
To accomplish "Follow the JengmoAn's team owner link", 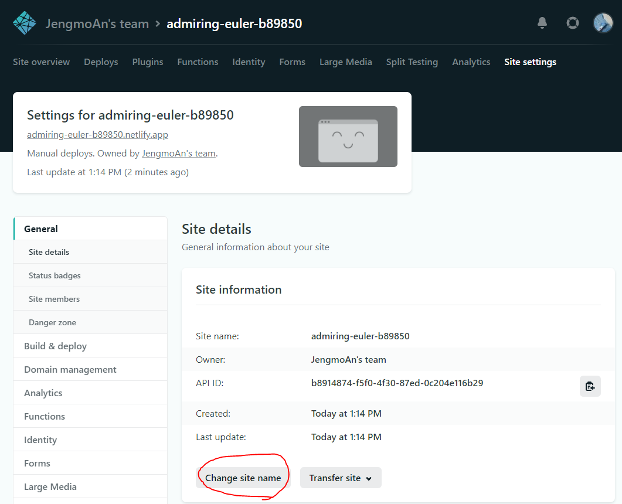I will point(179,154).
